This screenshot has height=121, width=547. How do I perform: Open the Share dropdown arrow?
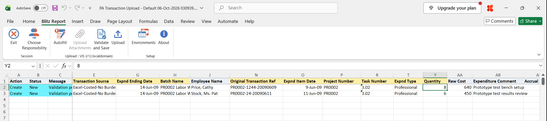(540, 21)
